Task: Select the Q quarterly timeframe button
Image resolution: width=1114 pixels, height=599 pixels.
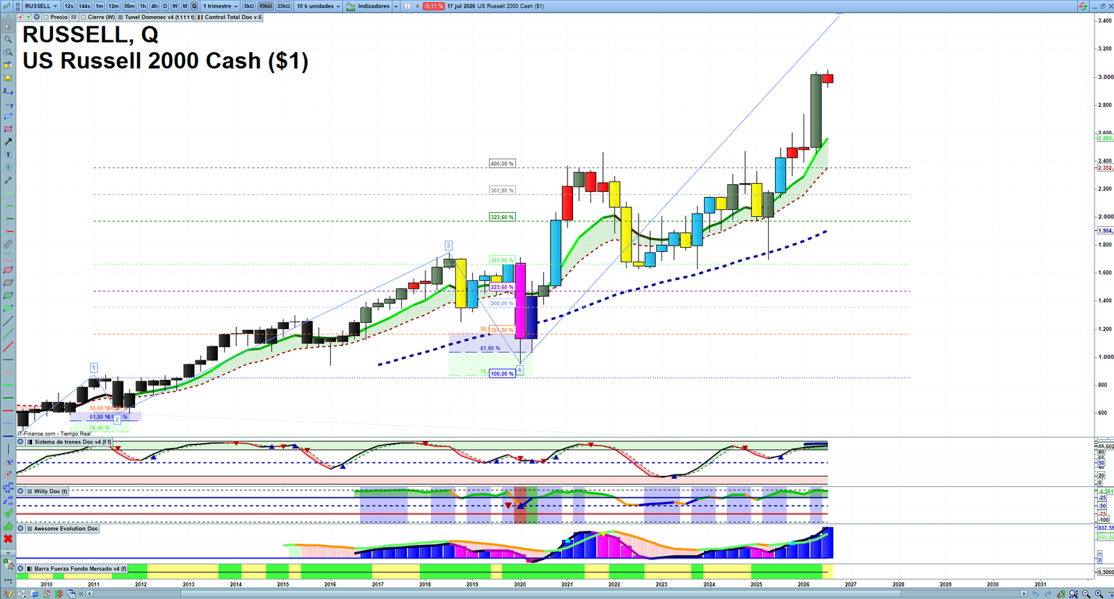Action: pyautogui.click(x=194, y=6)
